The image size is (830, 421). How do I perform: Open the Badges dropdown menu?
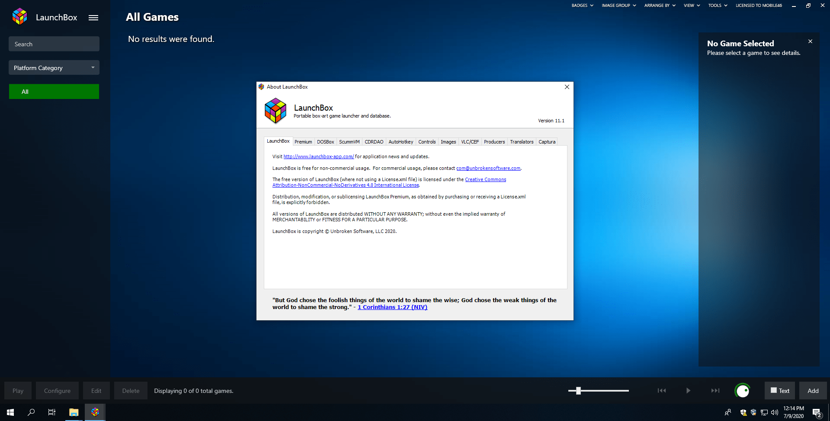[x=582, y=6]
